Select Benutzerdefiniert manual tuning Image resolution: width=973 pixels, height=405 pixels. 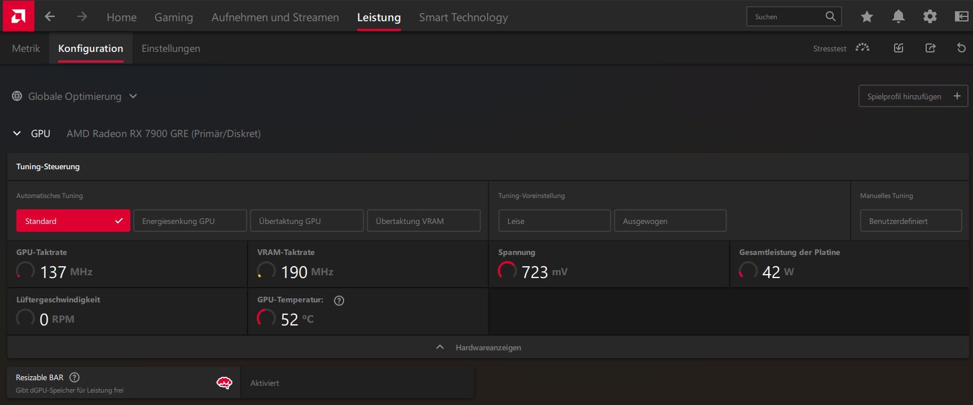911,221
